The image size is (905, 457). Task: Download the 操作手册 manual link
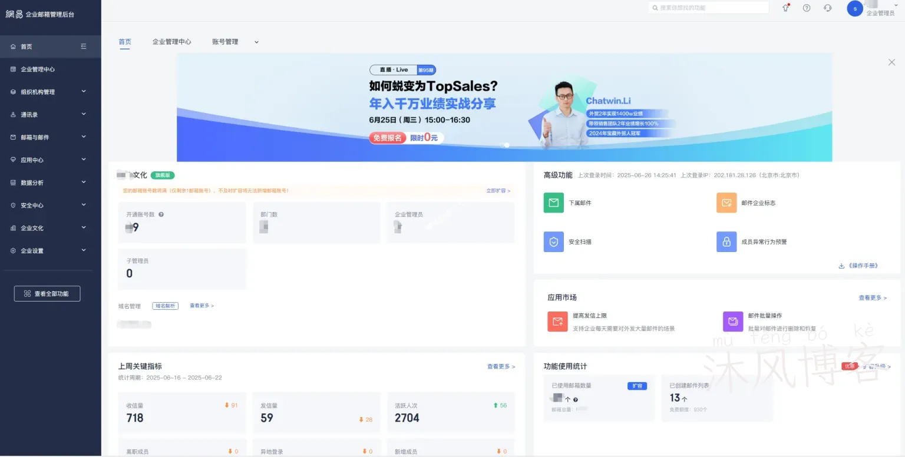859,266
